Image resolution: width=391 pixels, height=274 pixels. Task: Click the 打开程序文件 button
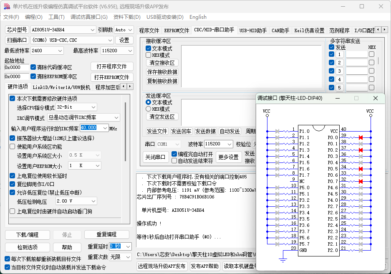point(112,67)
